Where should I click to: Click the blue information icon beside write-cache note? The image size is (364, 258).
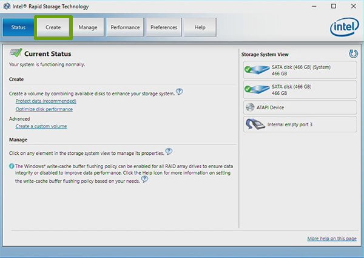[12, 166]
